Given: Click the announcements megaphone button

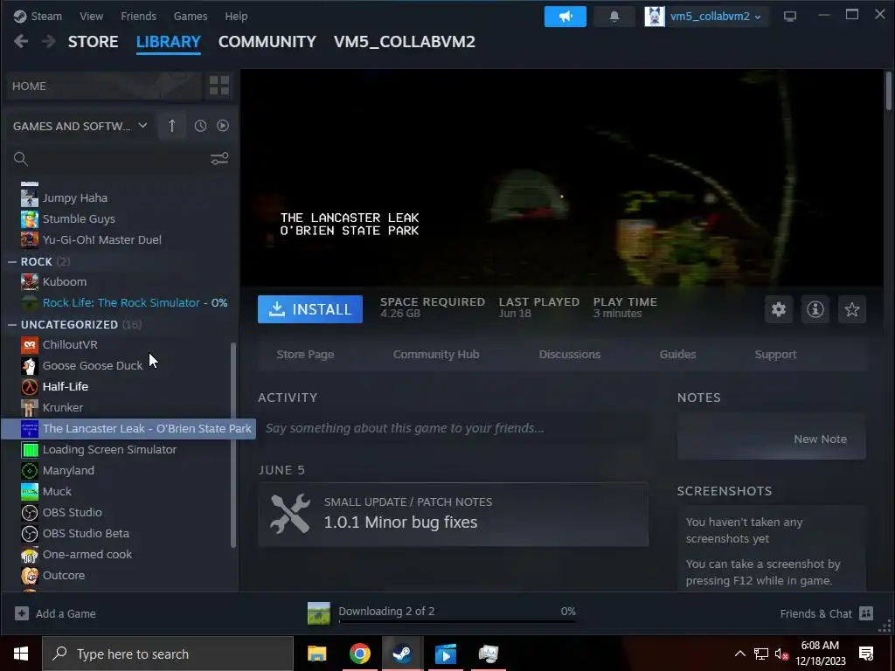Looking at the screenshot, I should (565, 17).
